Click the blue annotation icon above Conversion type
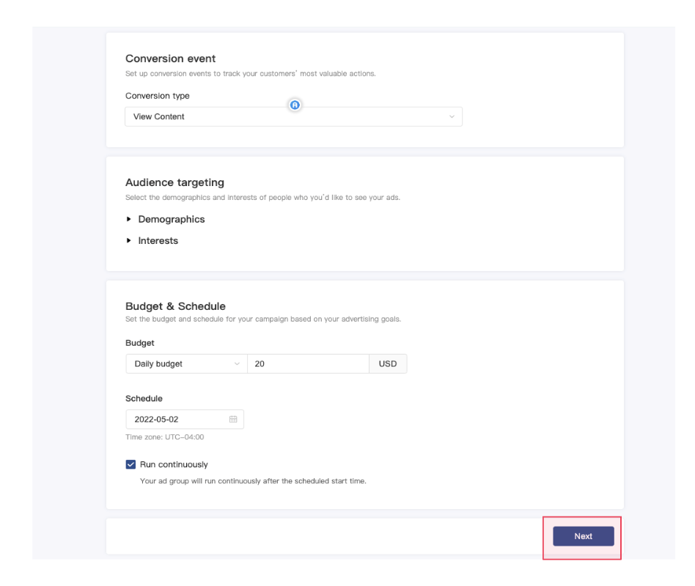 coord(295,106)
